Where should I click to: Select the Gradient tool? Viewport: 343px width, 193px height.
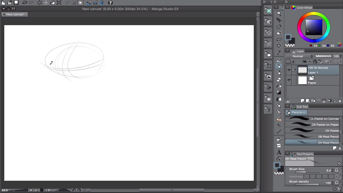coord(279,92)
